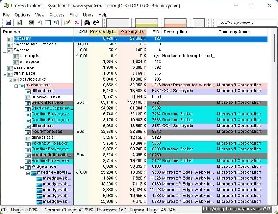Collapse the System process tree
This screenshot has width=278, height=214.
(4, 51)
